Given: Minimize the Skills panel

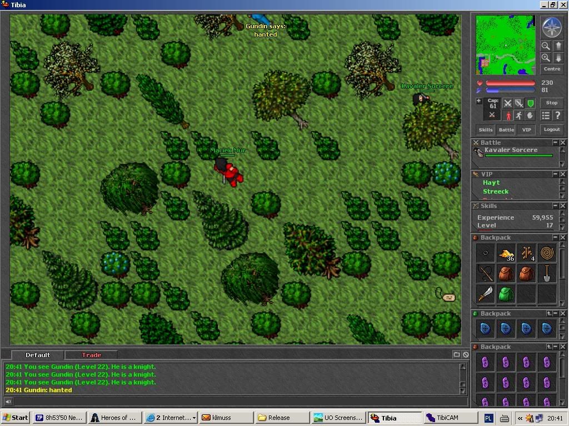Looking at the screenshot, I should [555, 206].
